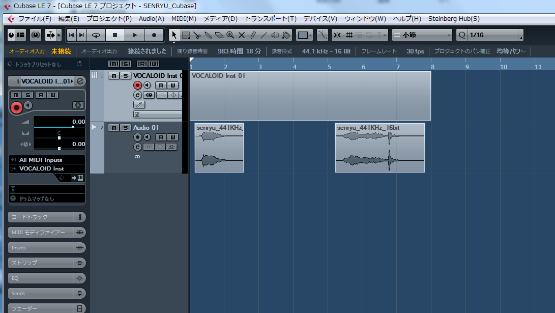555x313 pixels.
Task: Open the トラックプリセットなし track preset selector
Action: click(x=38, y=65)
